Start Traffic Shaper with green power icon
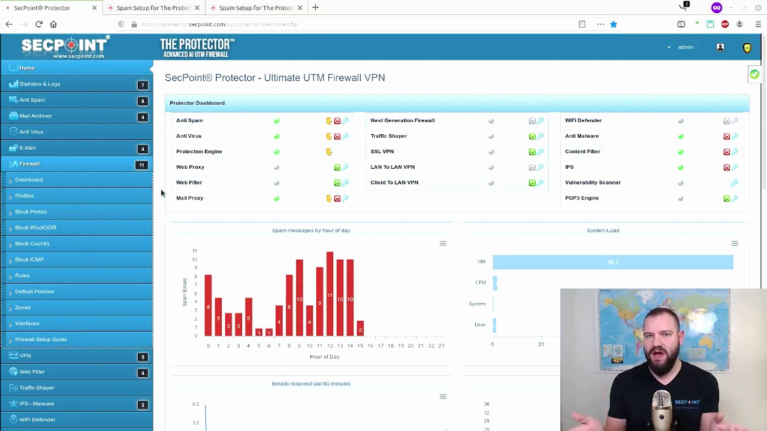 (532, 136)
